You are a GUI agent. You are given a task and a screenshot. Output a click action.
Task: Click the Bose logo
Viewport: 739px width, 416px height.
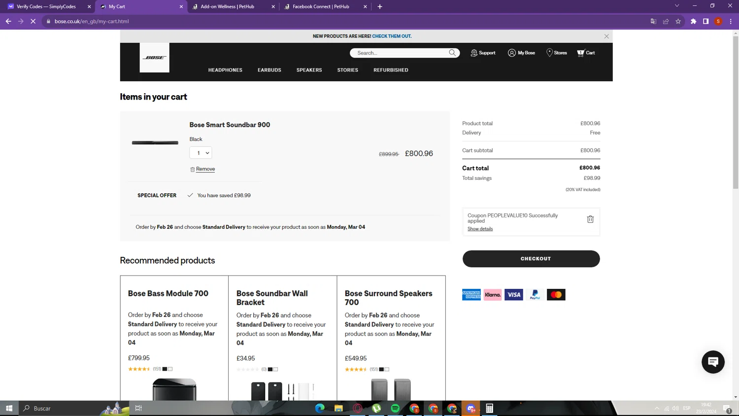[154, 58]
